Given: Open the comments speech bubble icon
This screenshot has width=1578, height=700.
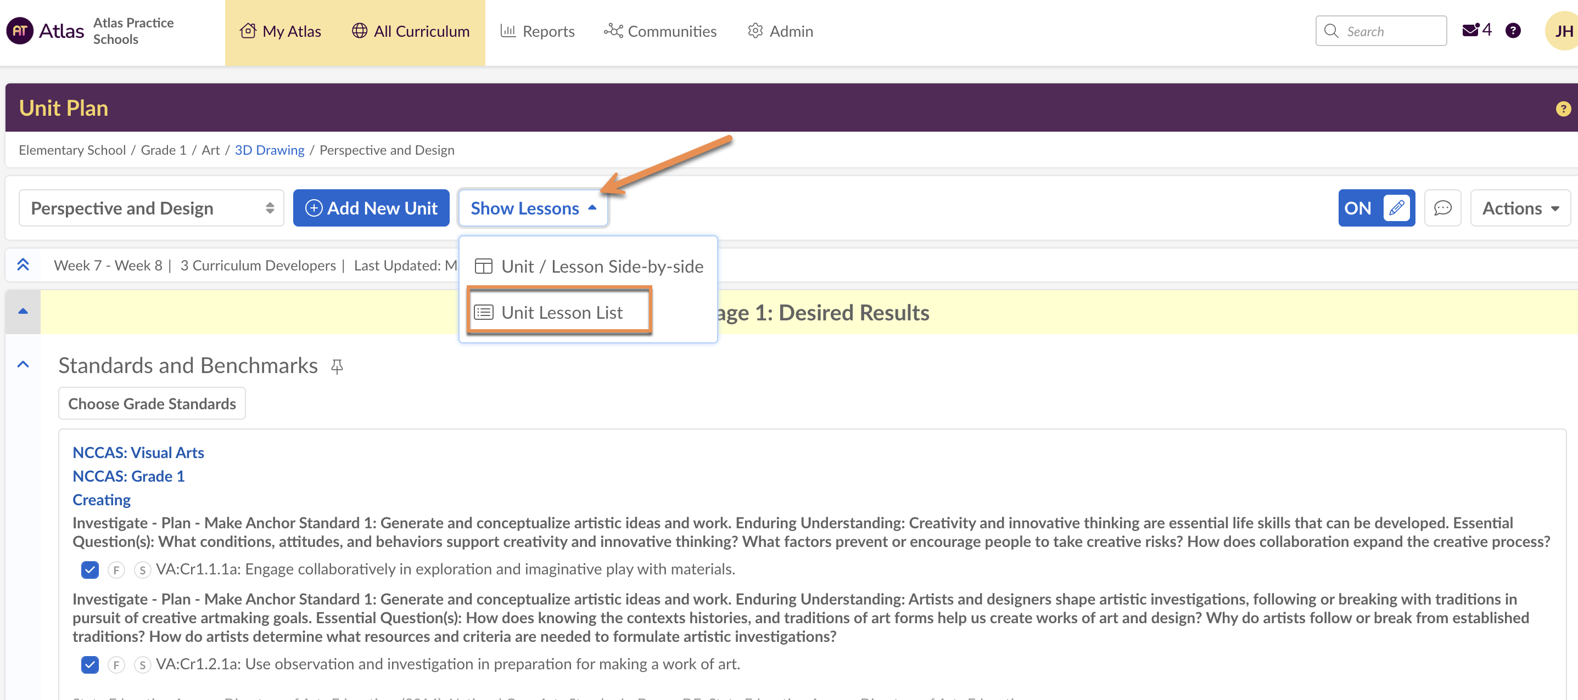Looking at the screenshot, I should [1442, 208].
